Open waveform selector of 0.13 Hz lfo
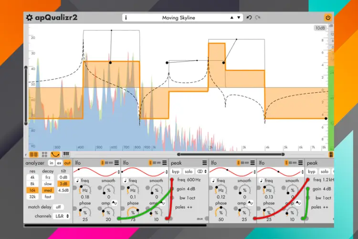The image size is (358, 239). point(303,172)
